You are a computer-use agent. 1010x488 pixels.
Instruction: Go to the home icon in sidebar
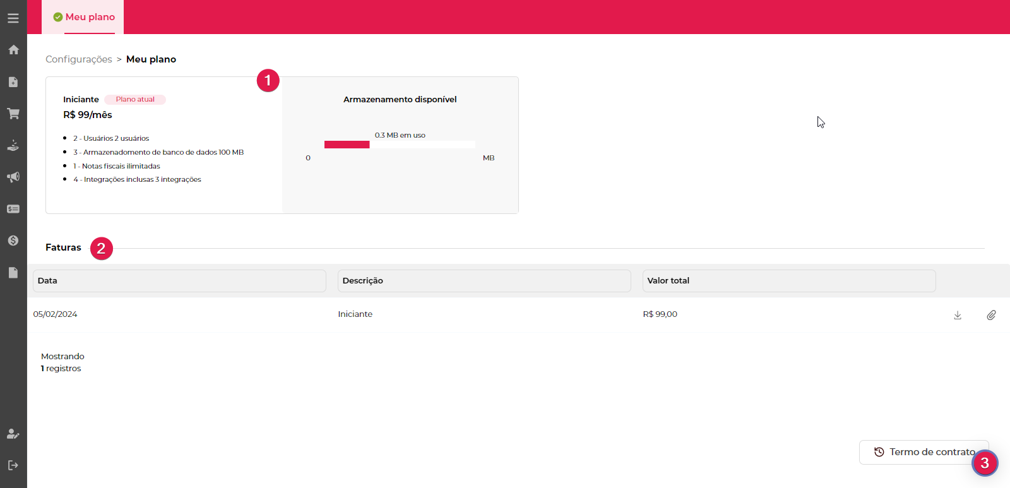[x=13, y=50]
